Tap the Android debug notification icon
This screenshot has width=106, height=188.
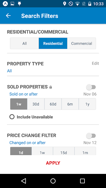[19, 4]
